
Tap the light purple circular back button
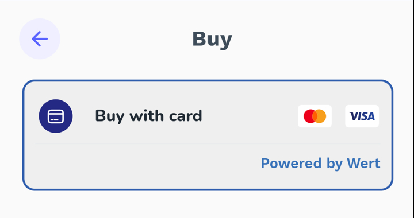(x=40, y=38)
